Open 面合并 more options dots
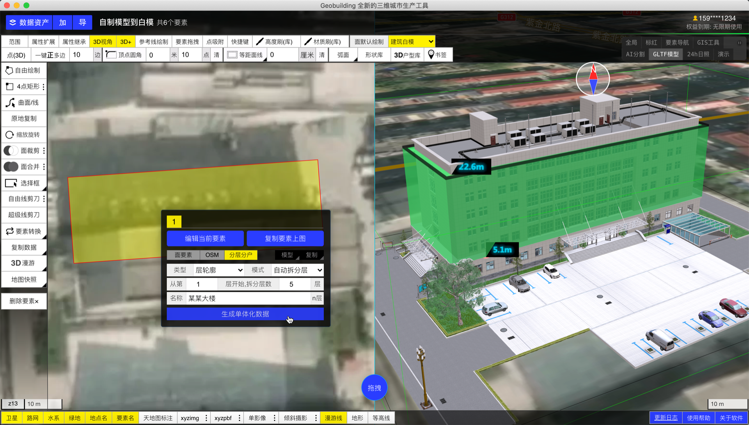749x425 pixels. coord(44,167)
